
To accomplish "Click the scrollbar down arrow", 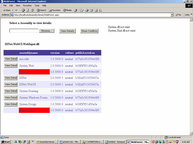I will tap(191, 133).
